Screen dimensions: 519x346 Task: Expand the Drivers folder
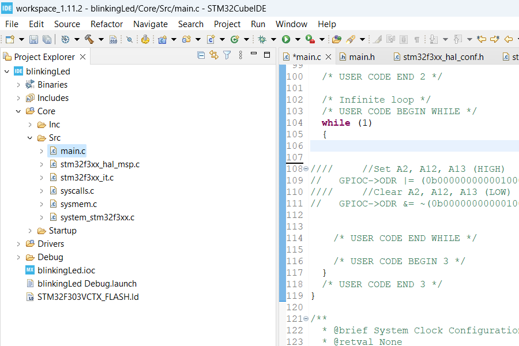click(x=18, y=243)
